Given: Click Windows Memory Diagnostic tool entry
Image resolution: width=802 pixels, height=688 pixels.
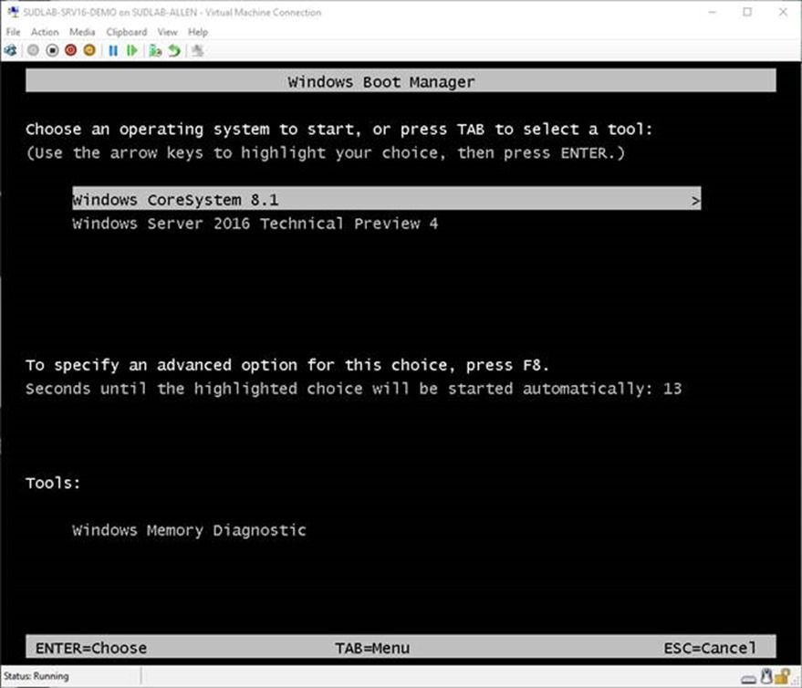Looking at the screenshot, I should point(189,530).
